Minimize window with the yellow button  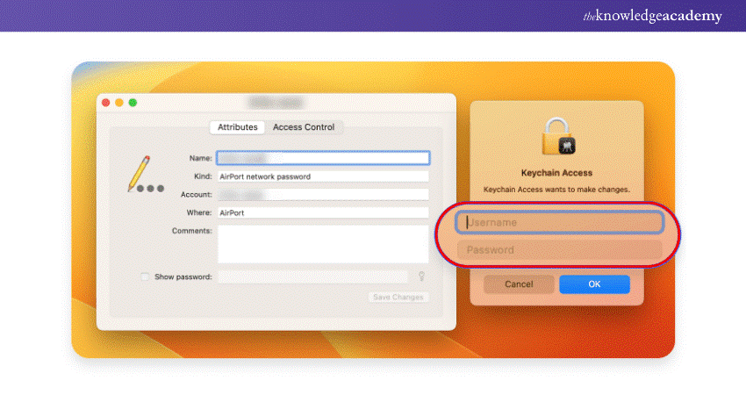pyautogui.click(x=119, y=103)
